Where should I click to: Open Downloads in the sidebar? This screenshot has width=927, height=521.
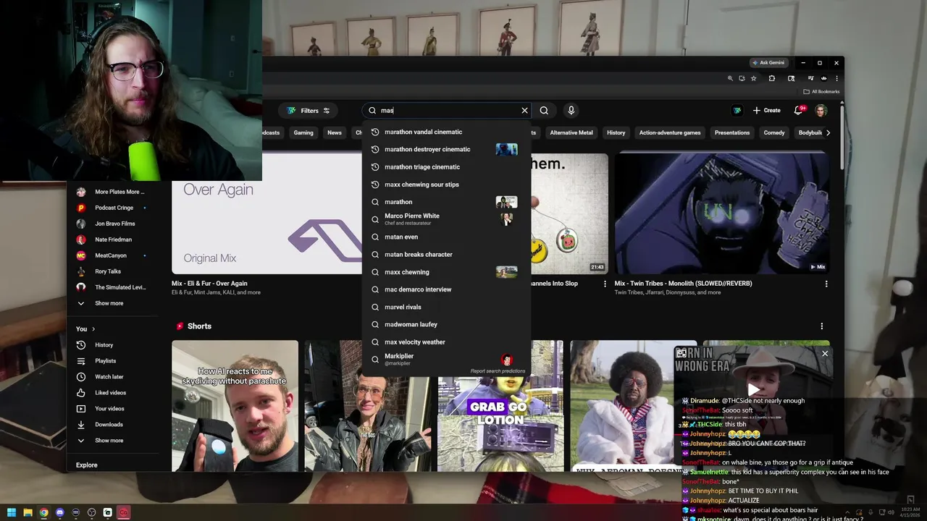click(112, 425)
